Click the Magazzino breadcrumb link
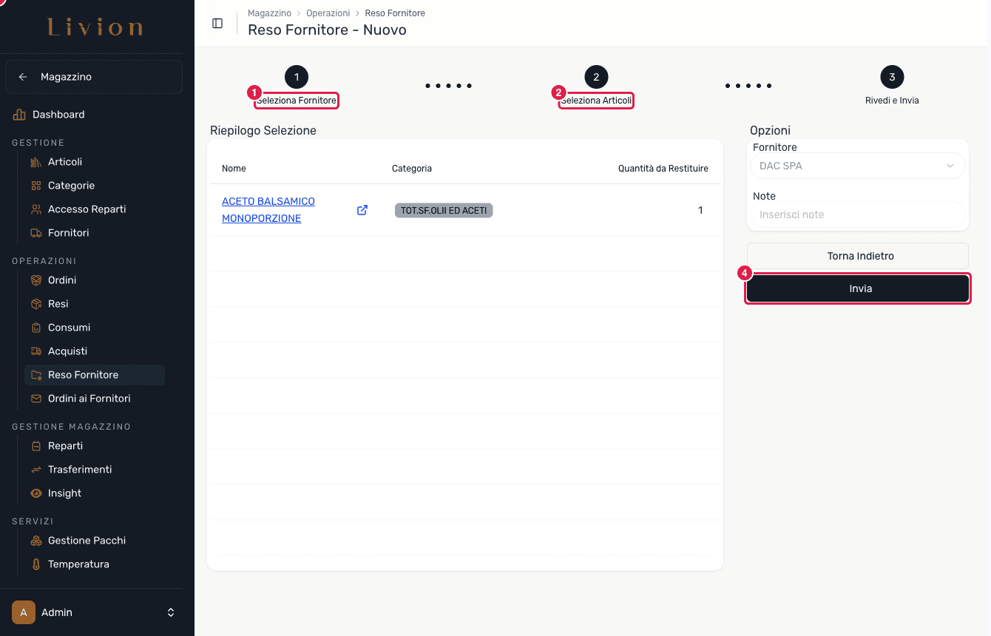This screenshot has width=991, height=636. [269, 13]
